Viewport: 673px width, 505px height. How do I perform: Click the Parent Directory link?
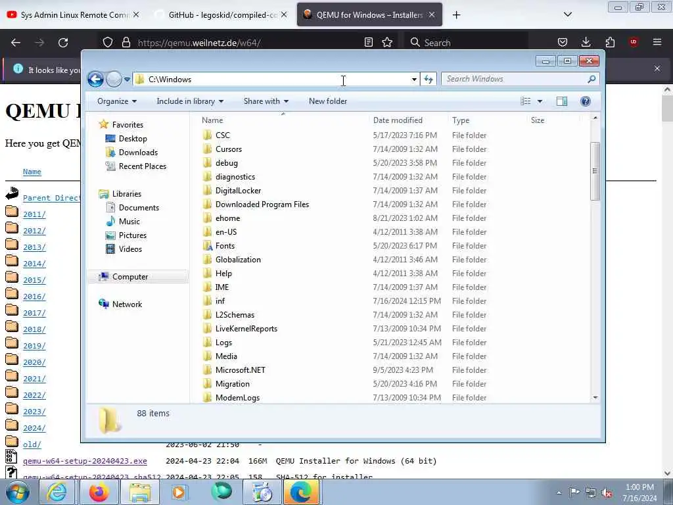[51, 197]
